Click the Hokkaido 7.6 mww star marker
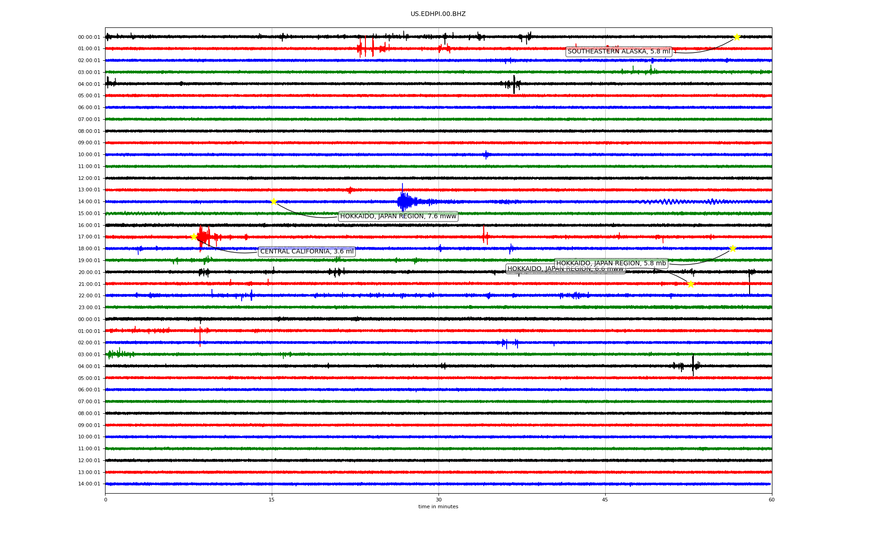This screenshot has width=877, height=548. 274,201
